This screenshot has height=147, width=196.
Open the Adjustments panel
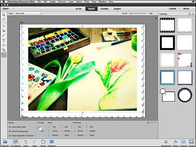click(x=166, y=143)
